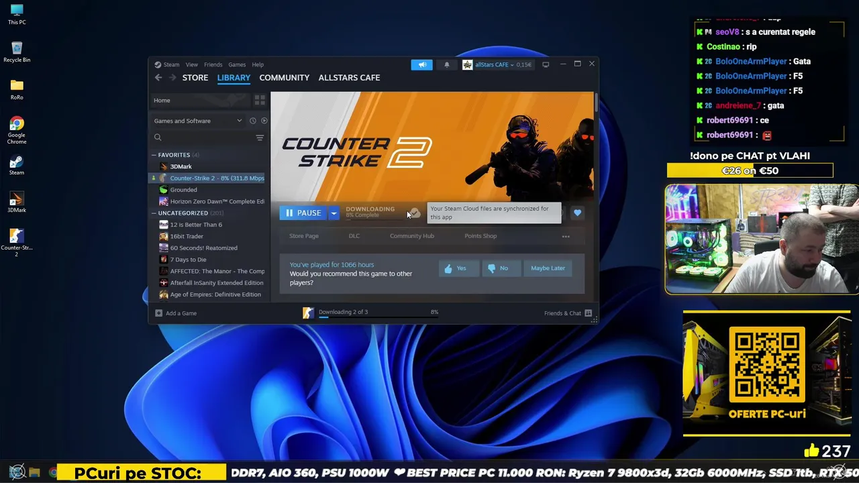This screenshot has height=483, width=859.
Task: Click the No thumbs-down button
Action: click(501, 268)
